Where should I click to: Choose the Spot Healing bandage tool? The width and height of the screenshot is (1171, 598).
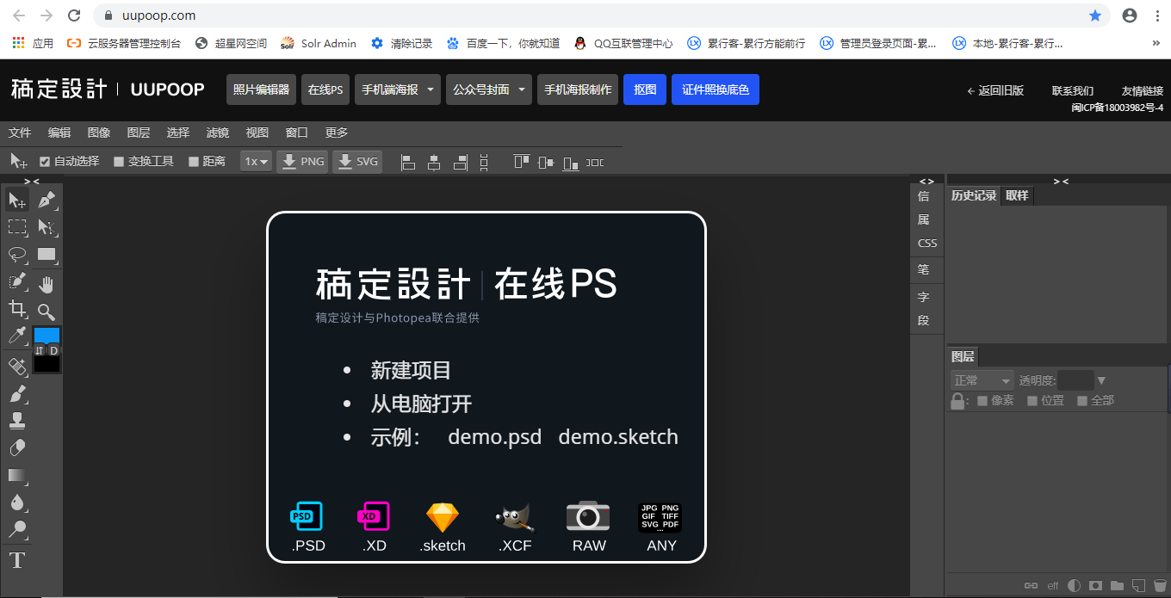(17, 367)
